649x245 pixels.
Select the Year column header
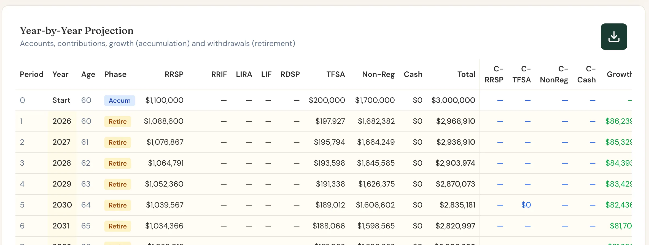click(x=60, y=74)
